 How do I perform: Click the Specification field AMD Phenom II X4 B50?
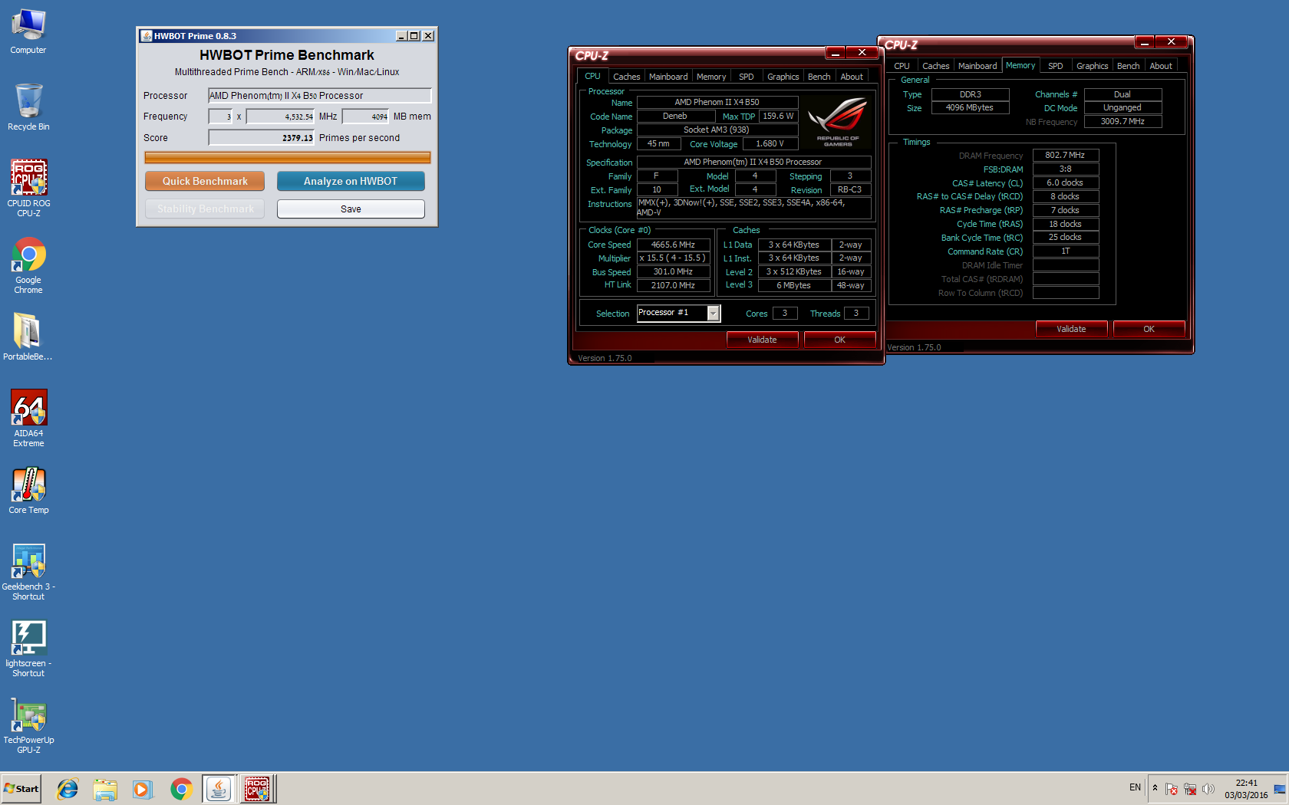coord(753,162)
